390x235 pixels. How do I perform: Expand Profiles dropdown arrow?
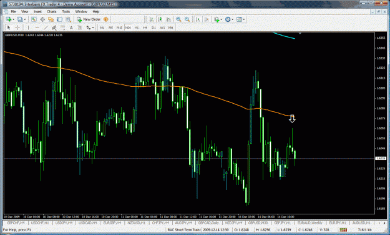25,19
